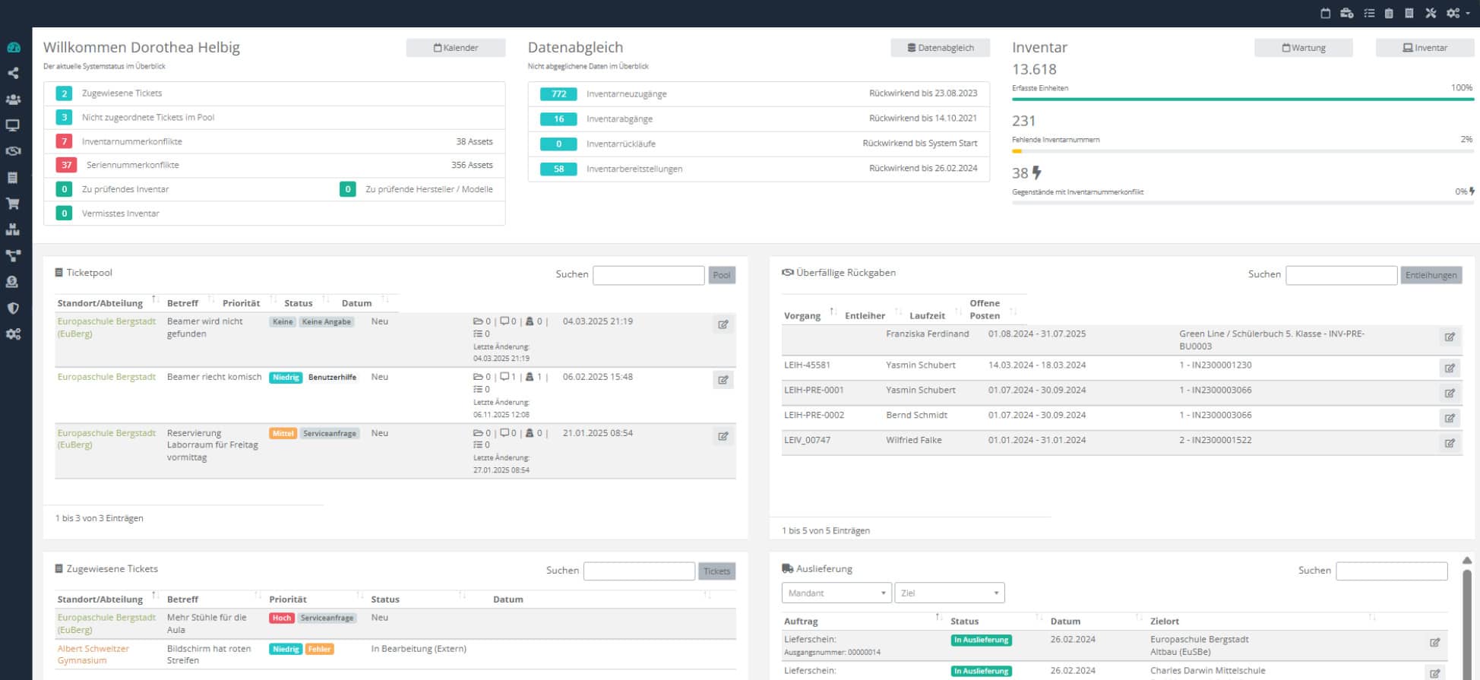Click the Erfasste Einheiten progress bar
The width and height of the screenshot is (1480, 680).
pos(1242,99)
